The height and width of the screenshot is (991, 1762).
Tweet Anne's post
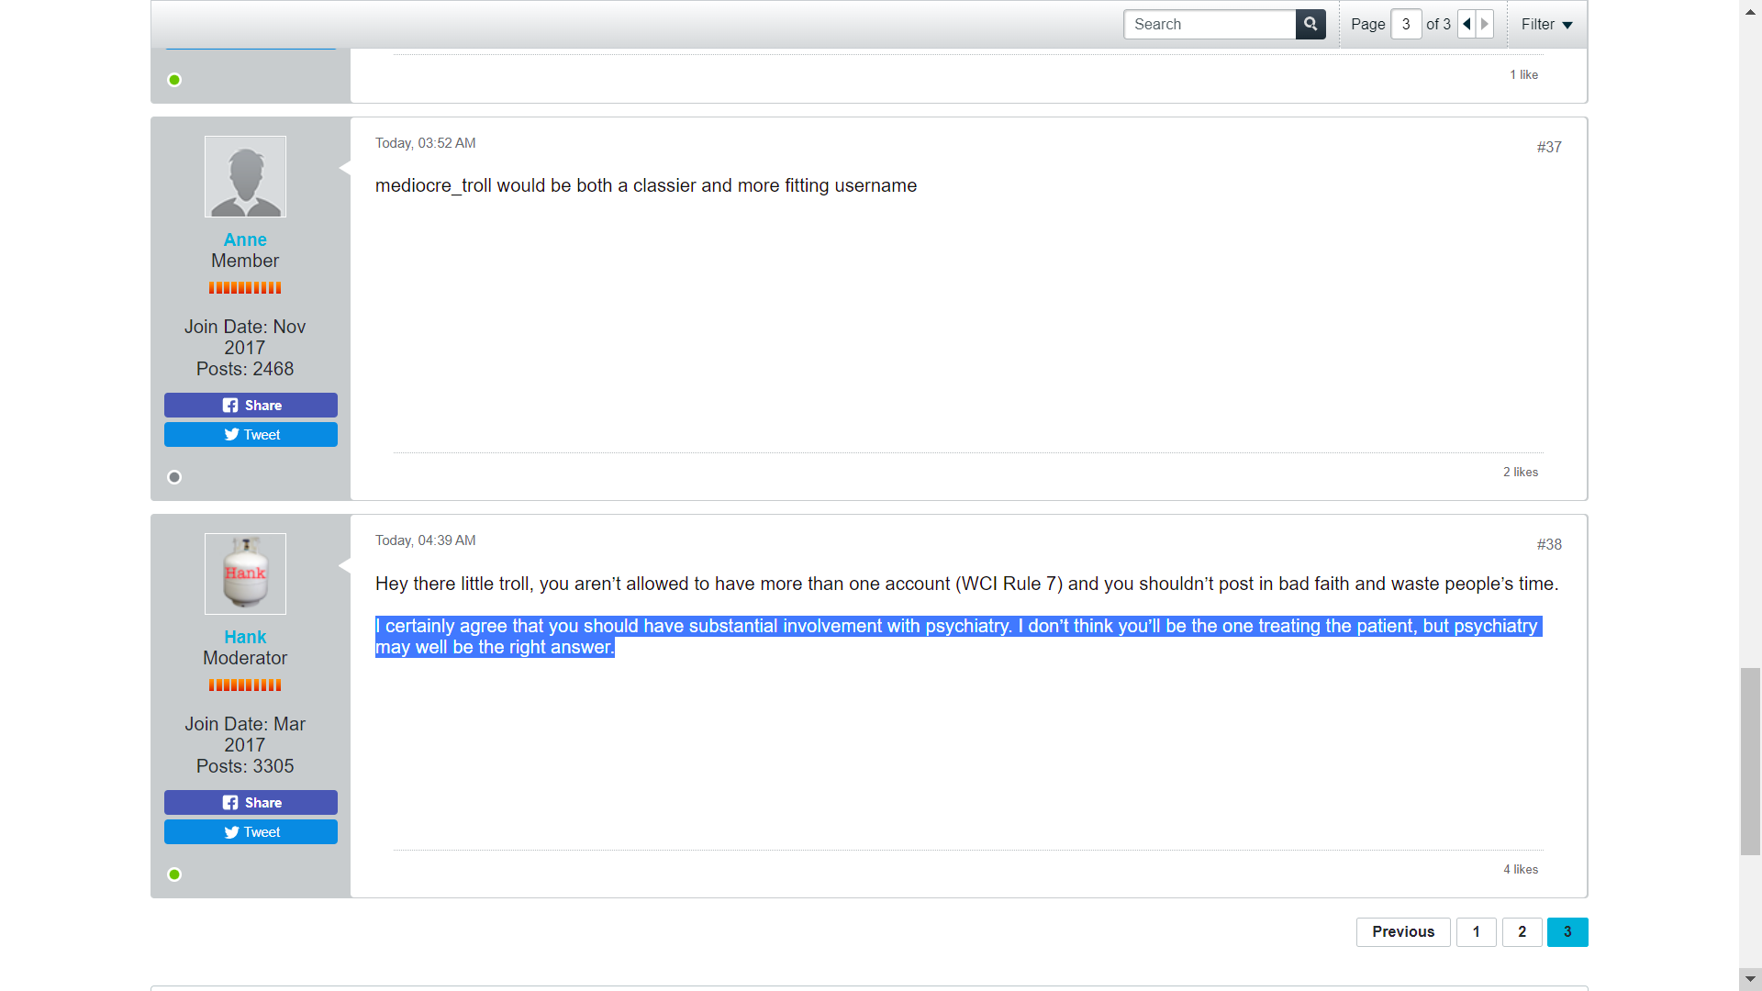click(x=251, y=434)
